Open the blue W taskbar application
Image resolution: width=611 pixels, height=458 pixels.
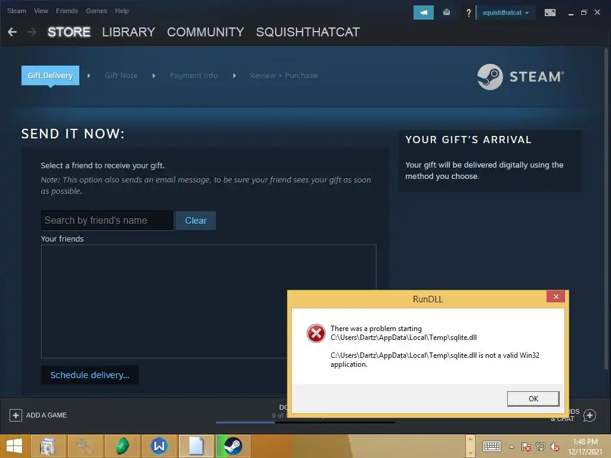[x=159, y=446]
